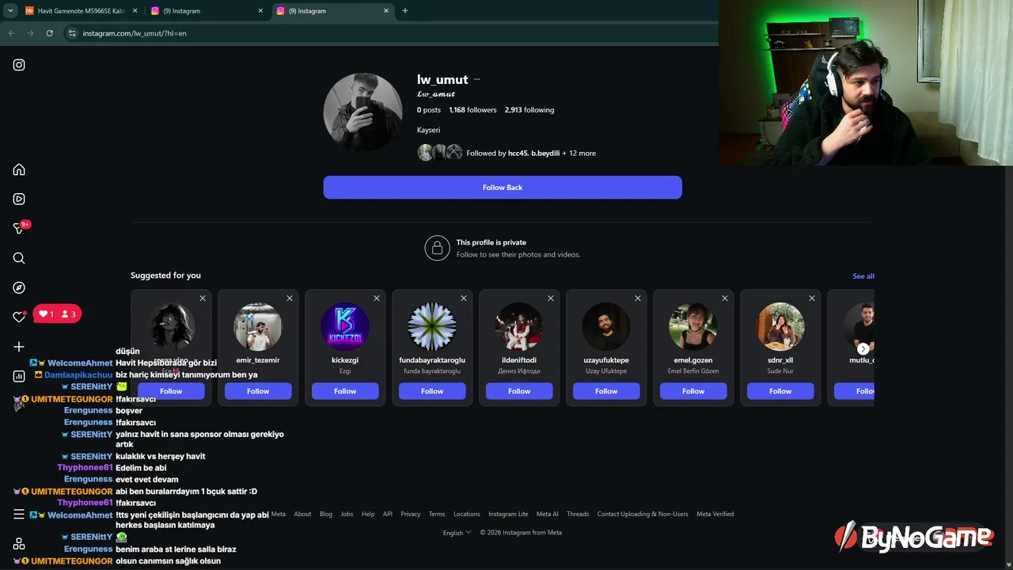Dismiss the emir_tezemir suggestion
The image size is (1013, 570).
pyautogui.click(x=290, y=298)
